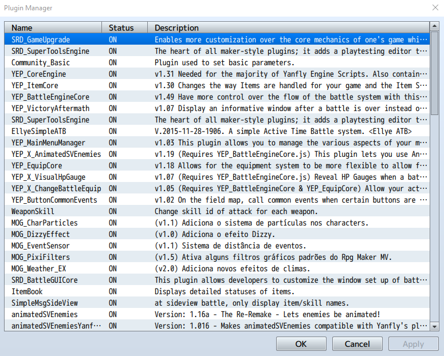444x356 pixels.
Task: Select the YEP_X_ChangeBattleEquip plugin
Action: point(217,188)
